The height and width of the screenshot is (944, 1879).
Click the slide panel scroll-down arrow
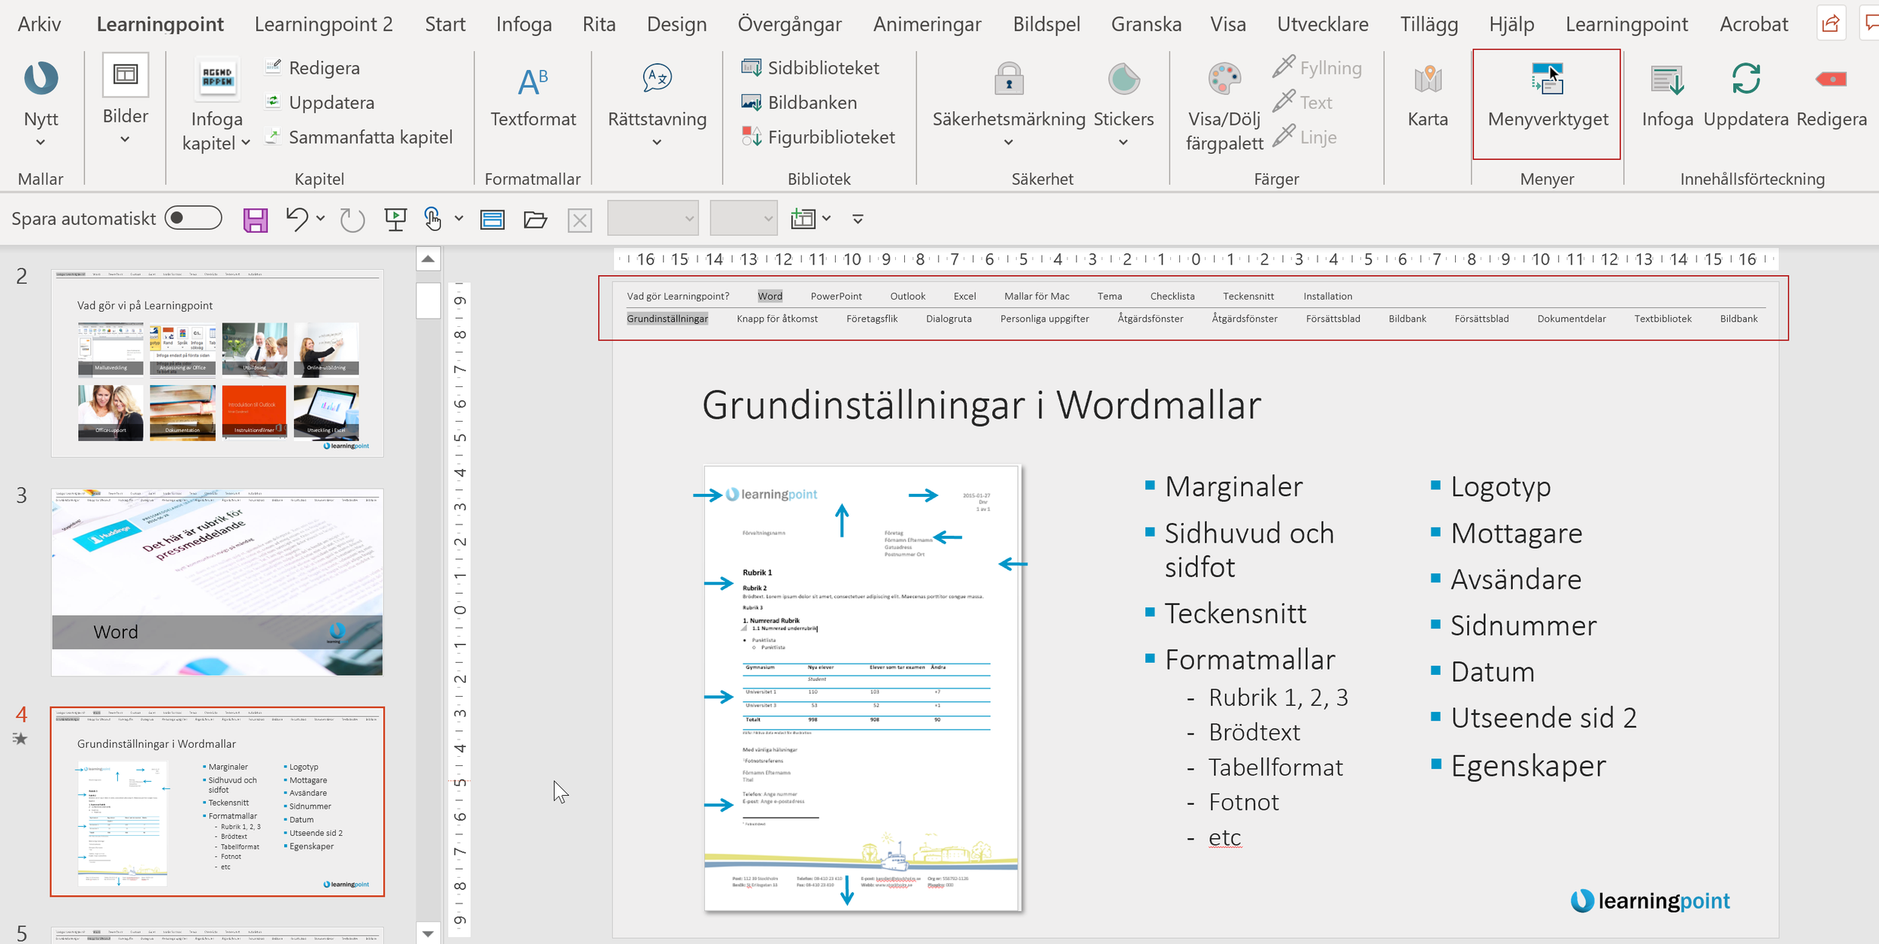coord(428,933)
